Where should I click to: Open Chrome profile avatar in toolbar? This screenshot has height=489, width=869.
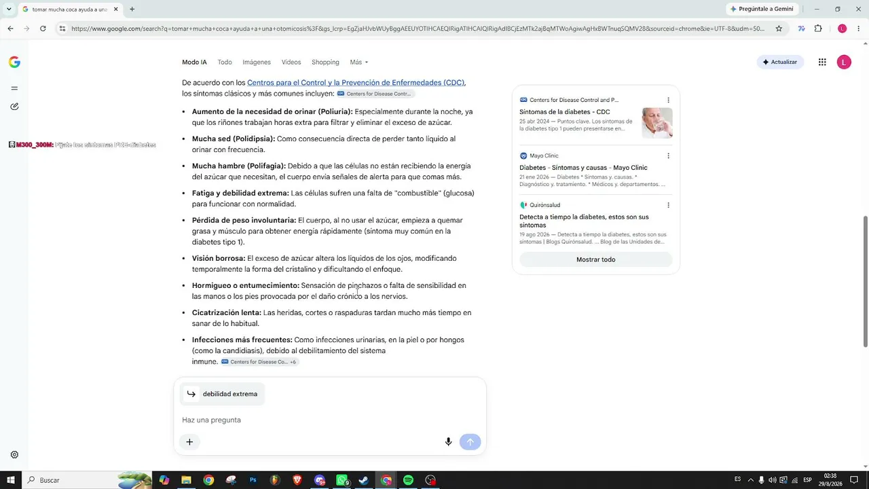(x=842, y=29)
